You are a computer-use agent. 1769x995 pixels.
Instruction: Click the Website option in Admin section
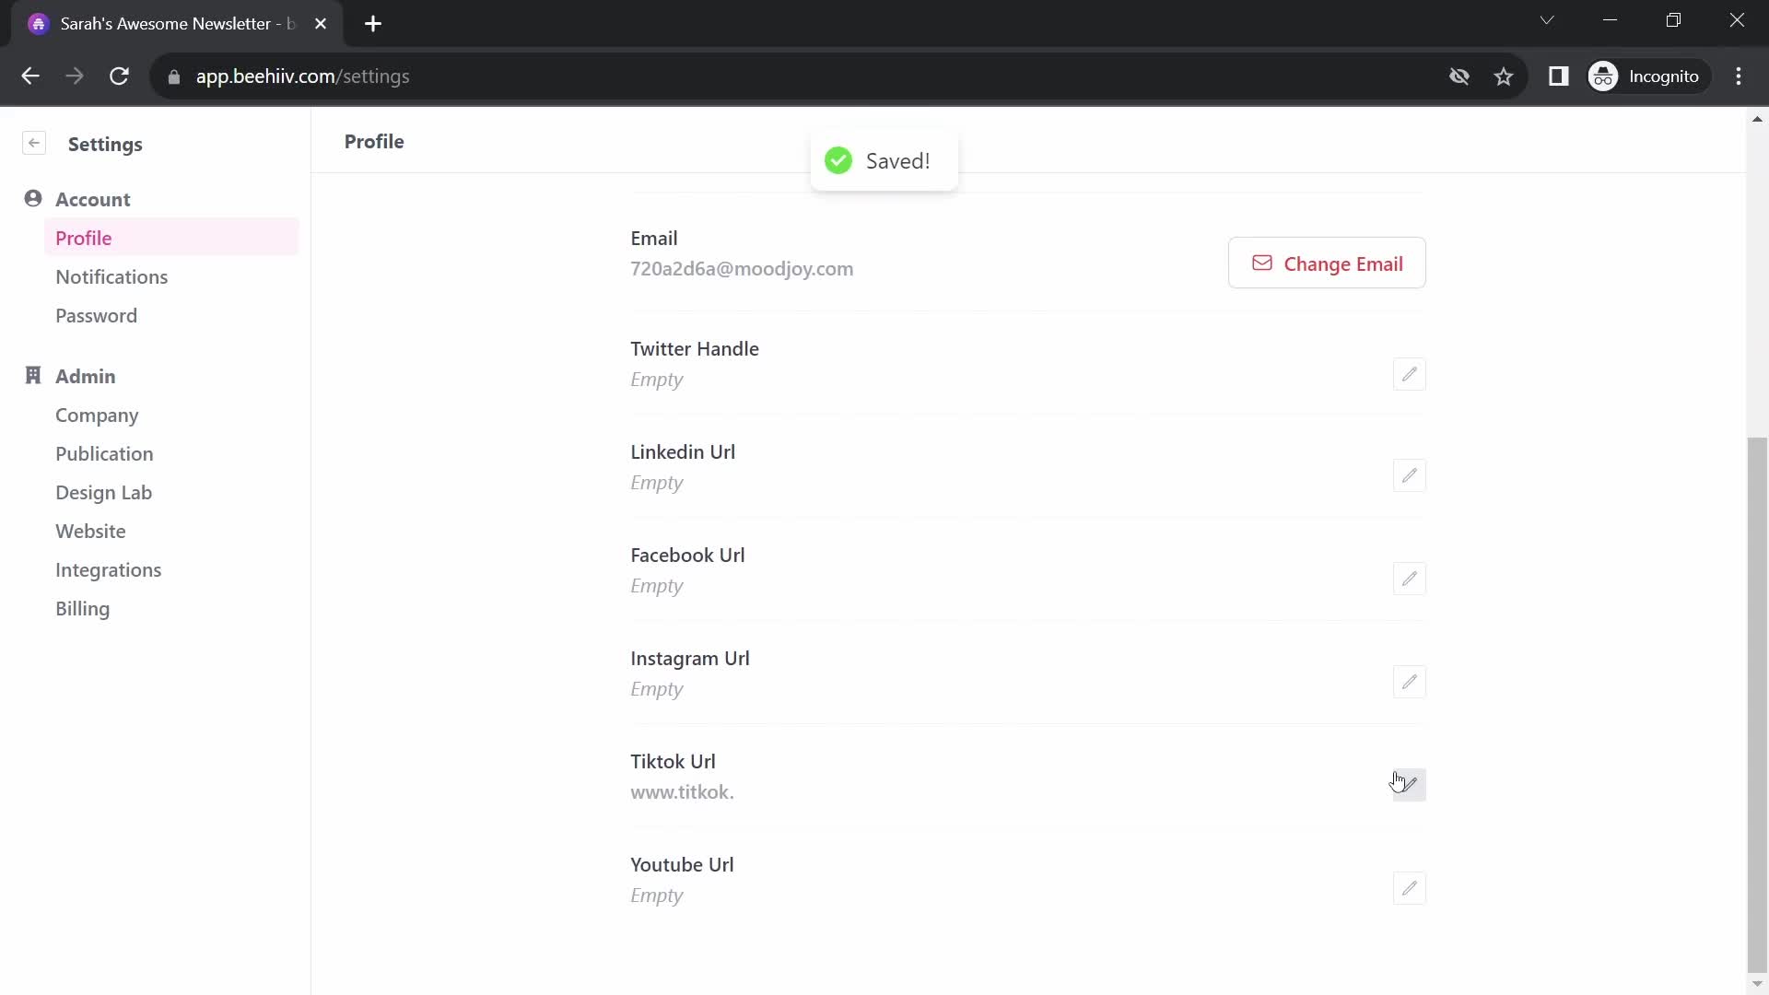tap(90, 531)
